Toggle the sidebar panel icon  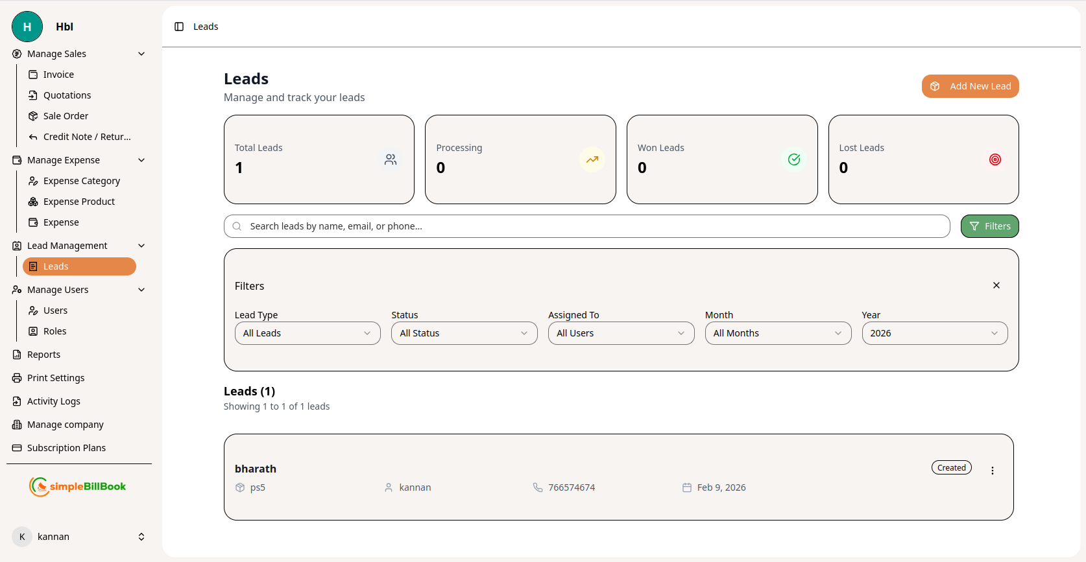pyautogui.click(x=179, y=27)
